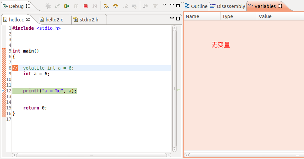
Task: Click the Step Over icon
Action: (116, 6)
